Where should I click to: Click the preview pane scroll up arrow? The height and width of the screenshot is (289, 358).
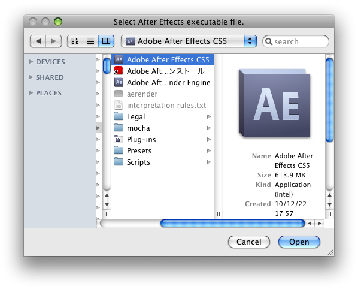329,195
